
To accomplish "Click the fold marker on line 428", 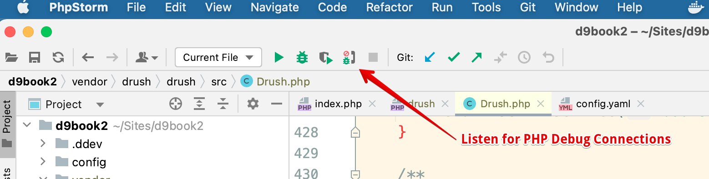I will [x=355, y=132].
